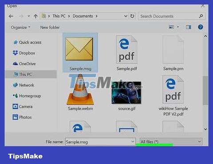213x164 pixels.
Task: Select wikiHow Sample PDF V2.pdf file
Action: click(173, 96)
